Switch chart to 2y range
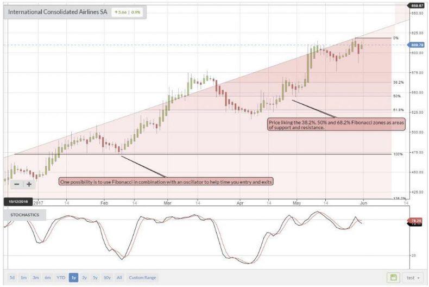Image resolution: width=429 pixels, height=287 pixels. point(85,278)
